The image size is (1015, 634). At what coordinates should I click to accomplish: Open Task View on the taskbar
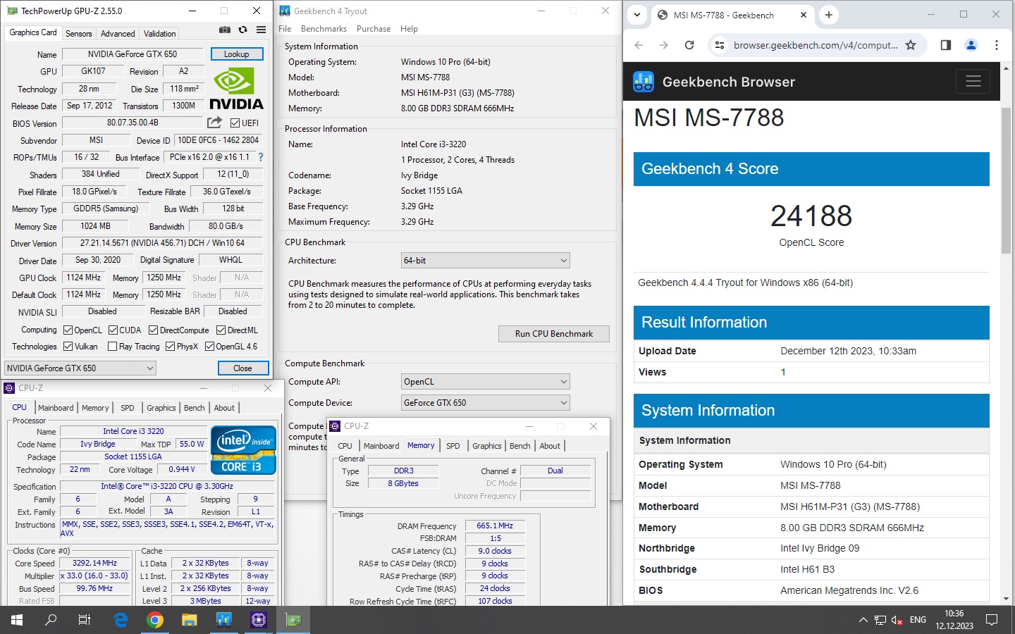(85, 620)
